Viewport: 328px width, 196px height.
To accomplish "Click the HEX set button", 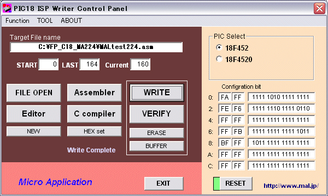I will [95, 131].
